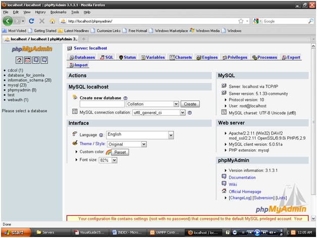Viewport: 317px width, 238px height.
Task: Select the mysql database
Action: coord(17,85)
